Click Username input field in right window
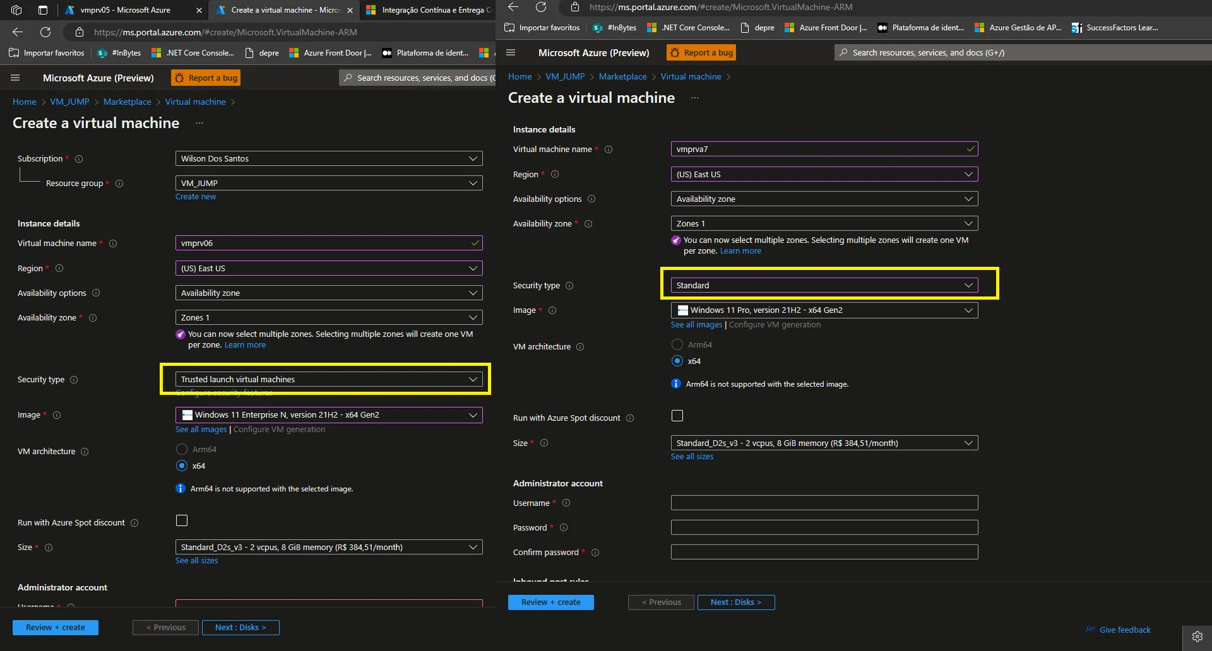 [824, 503]
